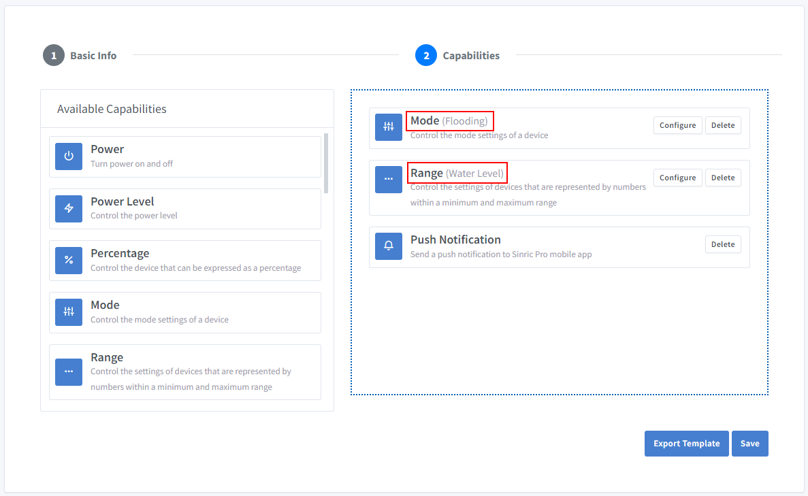This screenshot has height=496, width=808.
Task: Switch to step 2 Capabilities
Action: tap(457, 55)
